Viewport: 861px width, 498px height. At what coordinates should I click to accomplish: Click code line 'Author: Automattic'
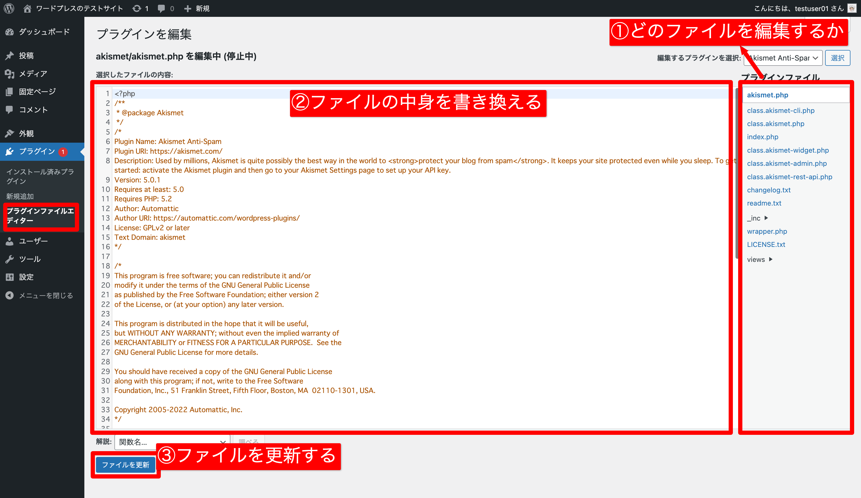click(146, 208)
